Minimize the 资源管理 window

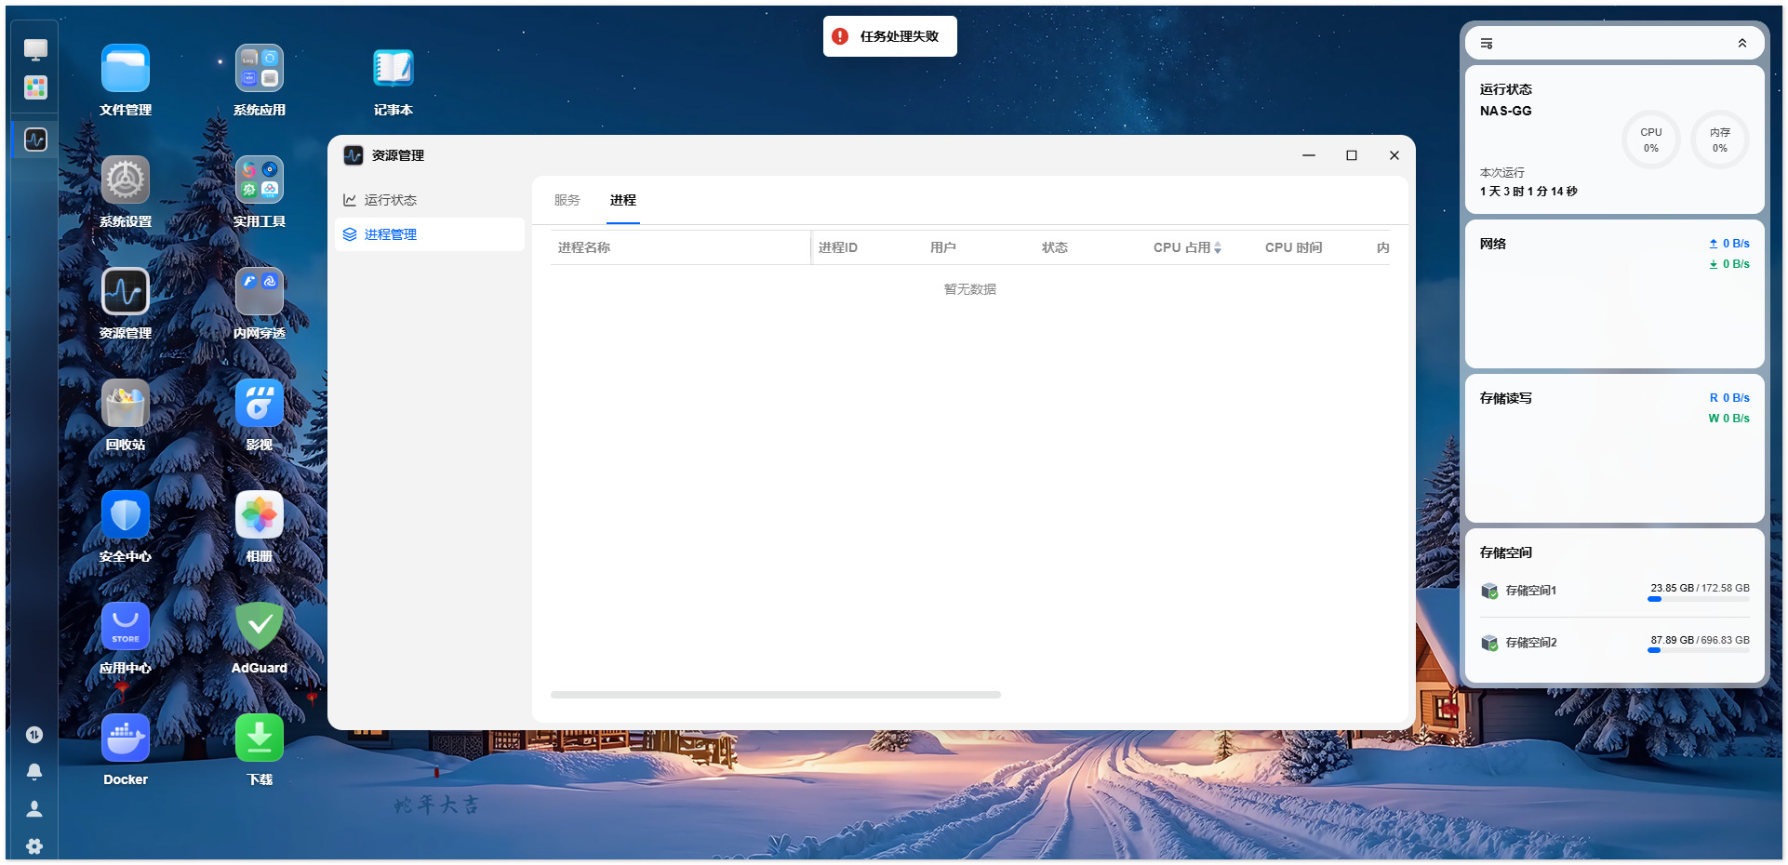coord(1309,155)
